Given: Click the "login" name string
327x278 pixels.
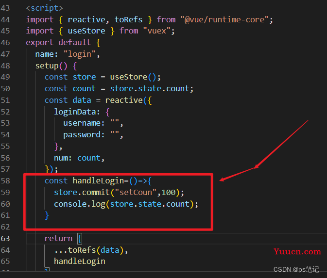Looking at the screenshot, I should pos(80,54).
